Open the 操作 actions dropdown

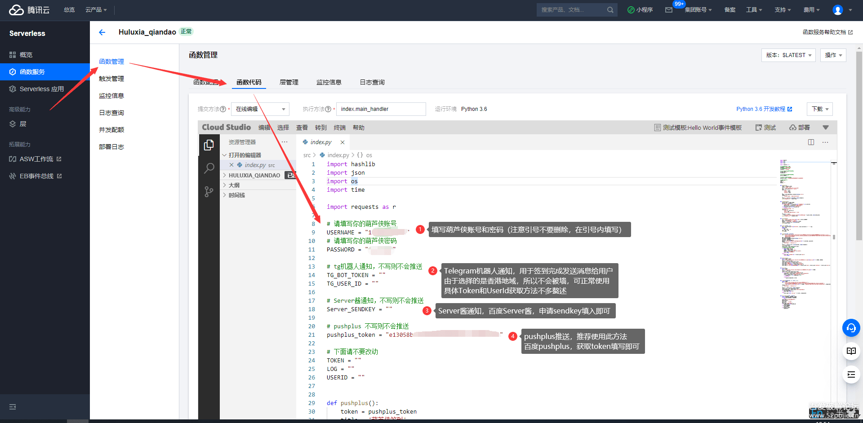[x=833, y=55]
